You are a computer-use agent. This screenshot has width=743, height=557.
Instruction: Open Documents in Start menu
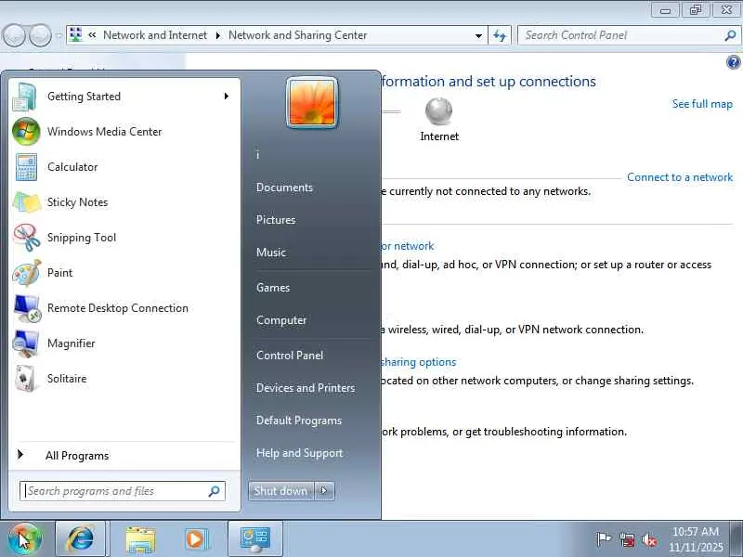pyautogui.click(x=284, y=188)
